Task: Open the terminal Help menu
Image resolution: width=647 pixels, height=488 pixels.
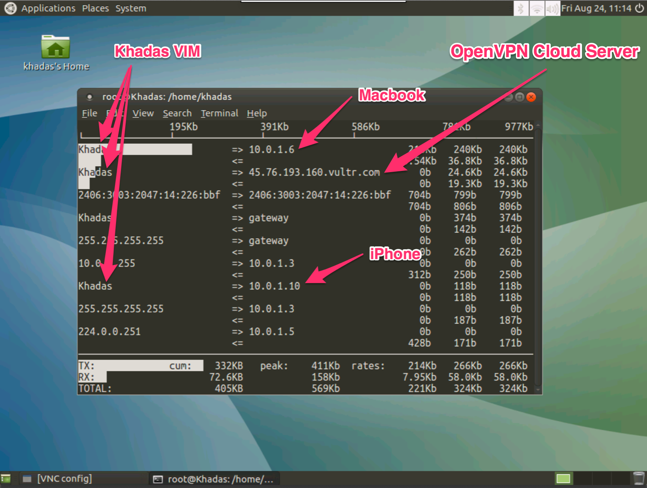Action: coord(257,113)
